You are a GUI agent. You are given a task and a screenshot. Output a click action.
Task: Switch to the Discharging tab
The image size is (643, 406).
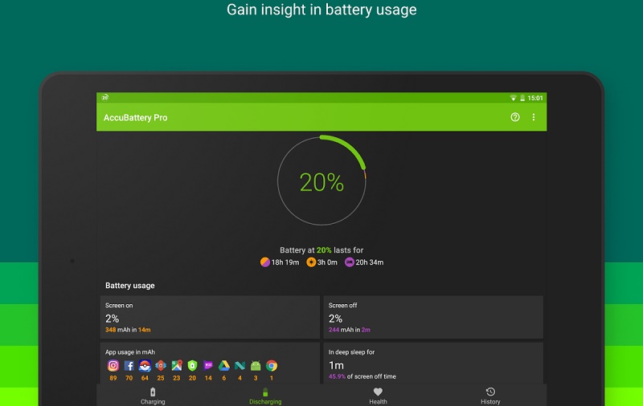[x=265, y=396]
